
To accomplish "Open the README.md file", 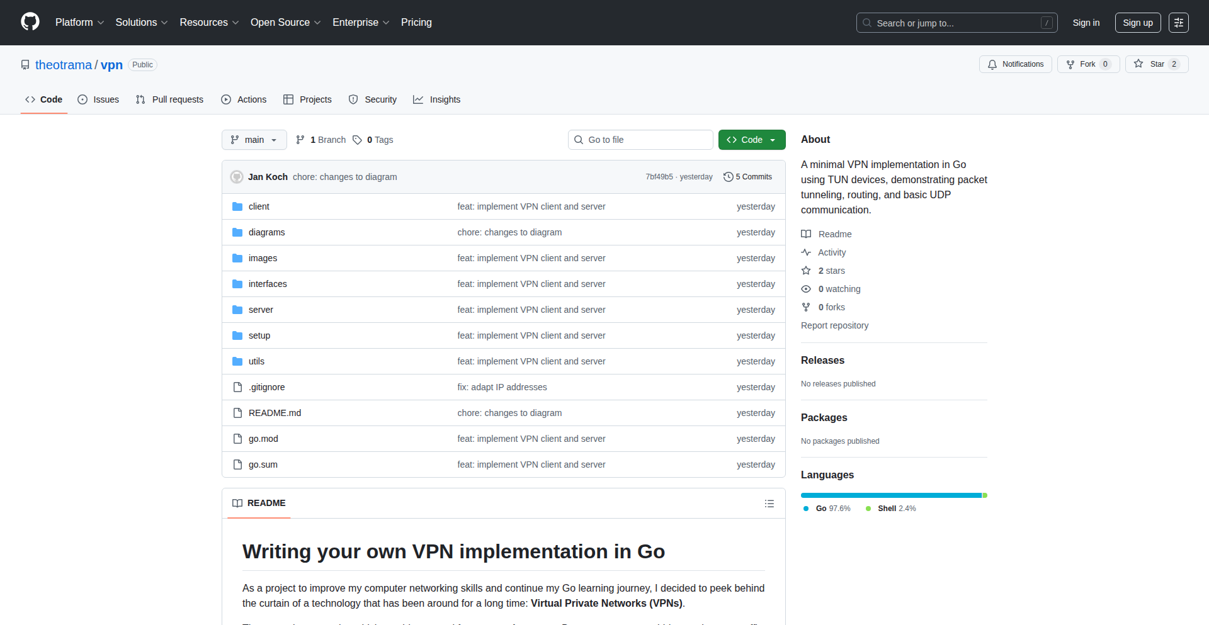I will point(275,413).
